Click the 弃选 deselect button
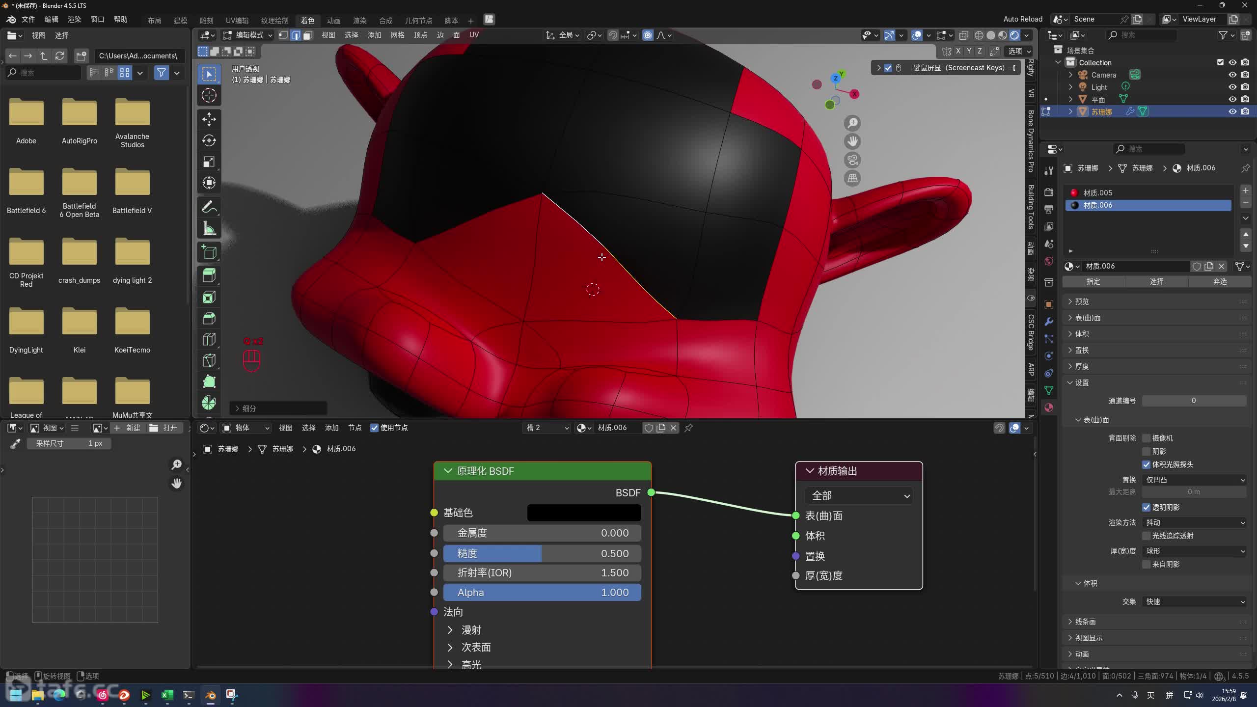This screenshot has height=707, width=1257. [x=1220, y=281]
